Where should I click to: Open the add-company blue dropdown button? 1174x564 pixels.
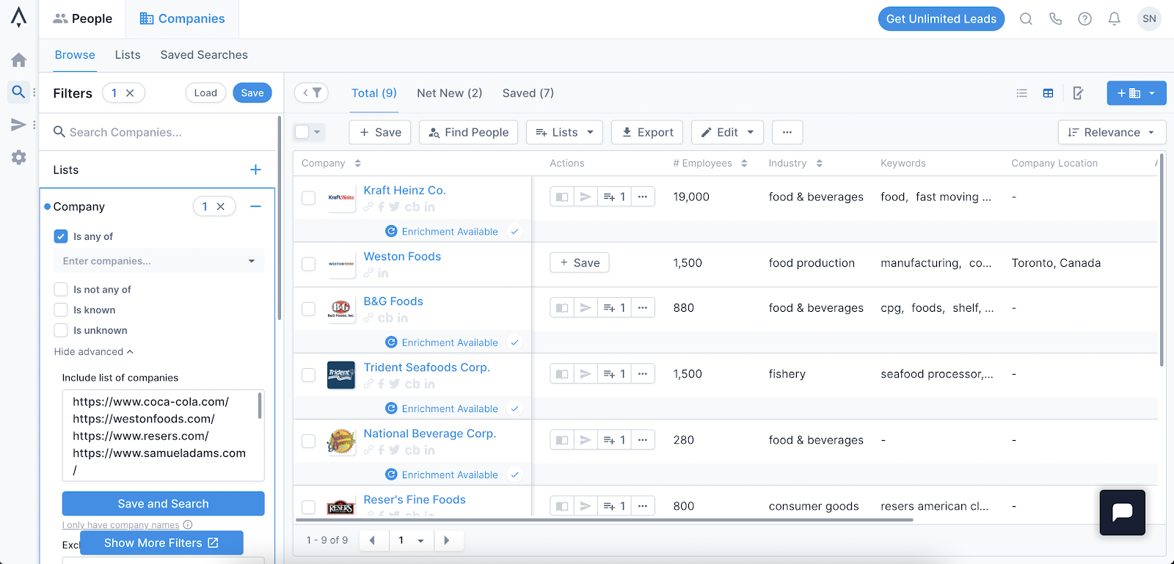pyautogui.click(x=1136, y=93)
